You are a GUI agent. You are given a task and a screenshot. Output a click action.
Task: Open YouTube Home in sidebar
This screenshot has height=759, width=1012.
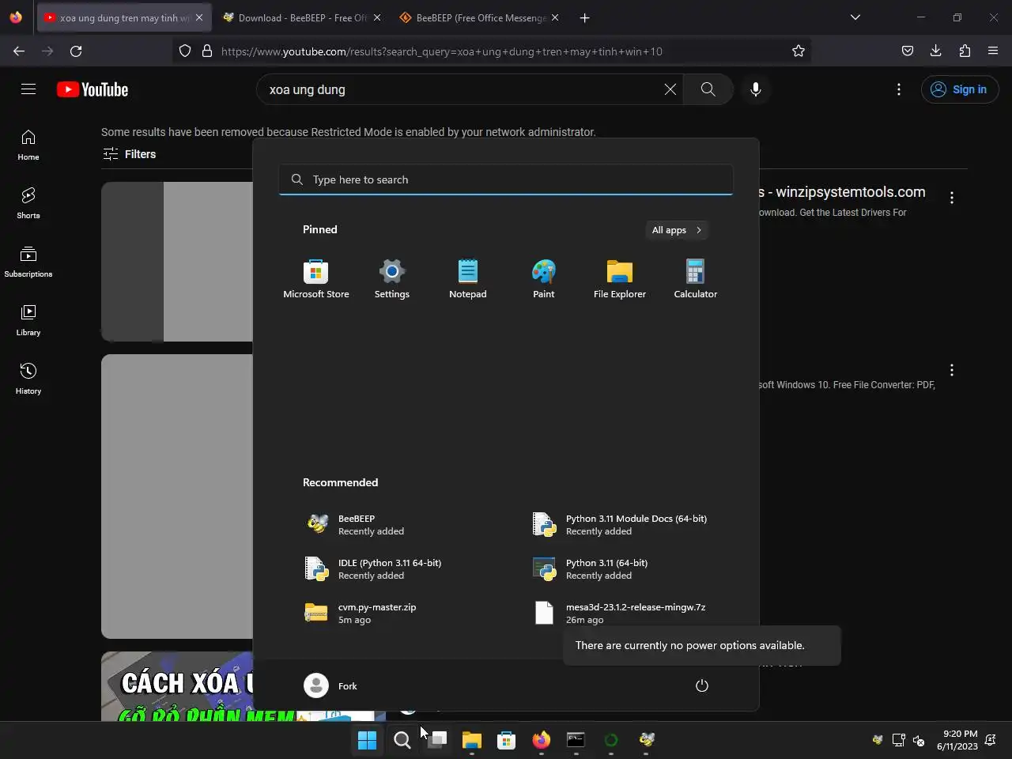pyautogui.click(x=28, y=145)
